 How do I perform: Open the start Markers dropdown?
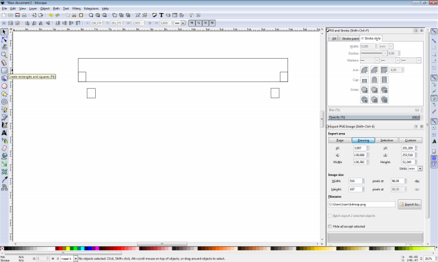click(377, 61)
